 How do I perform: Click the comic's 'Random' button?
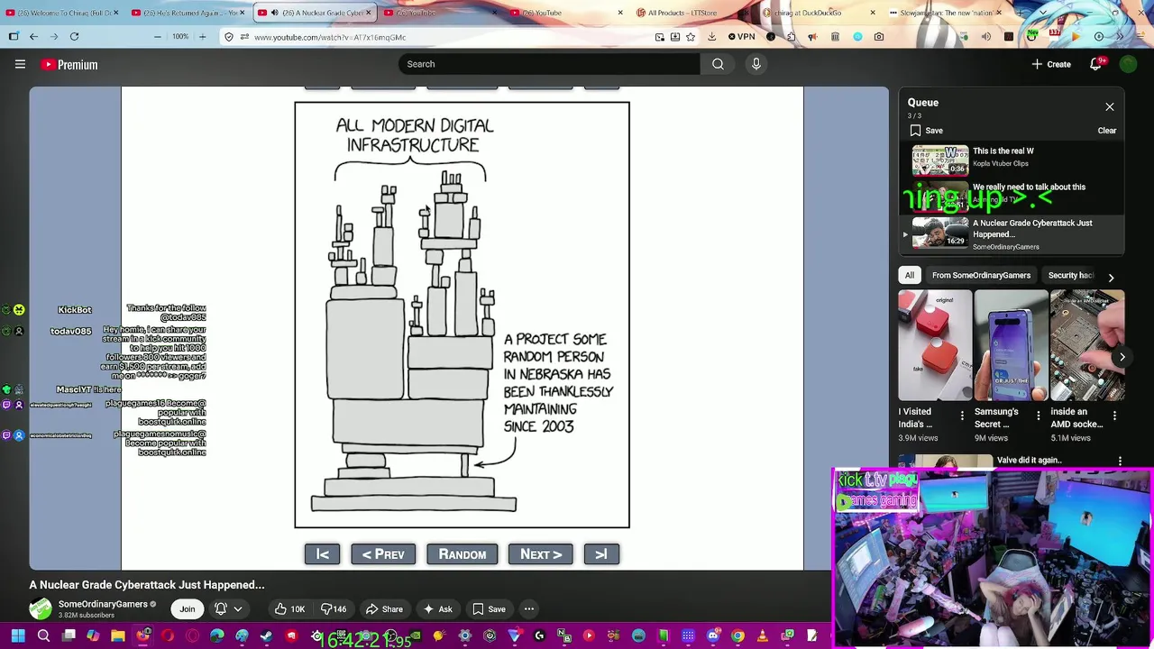[x=462, y=554]
